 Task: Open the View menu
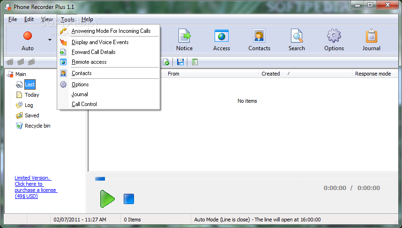pos(47,19)
